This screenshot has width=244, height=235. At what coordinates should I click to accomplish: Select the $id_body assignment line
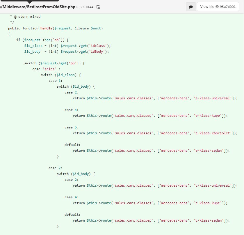pos(66,52)
